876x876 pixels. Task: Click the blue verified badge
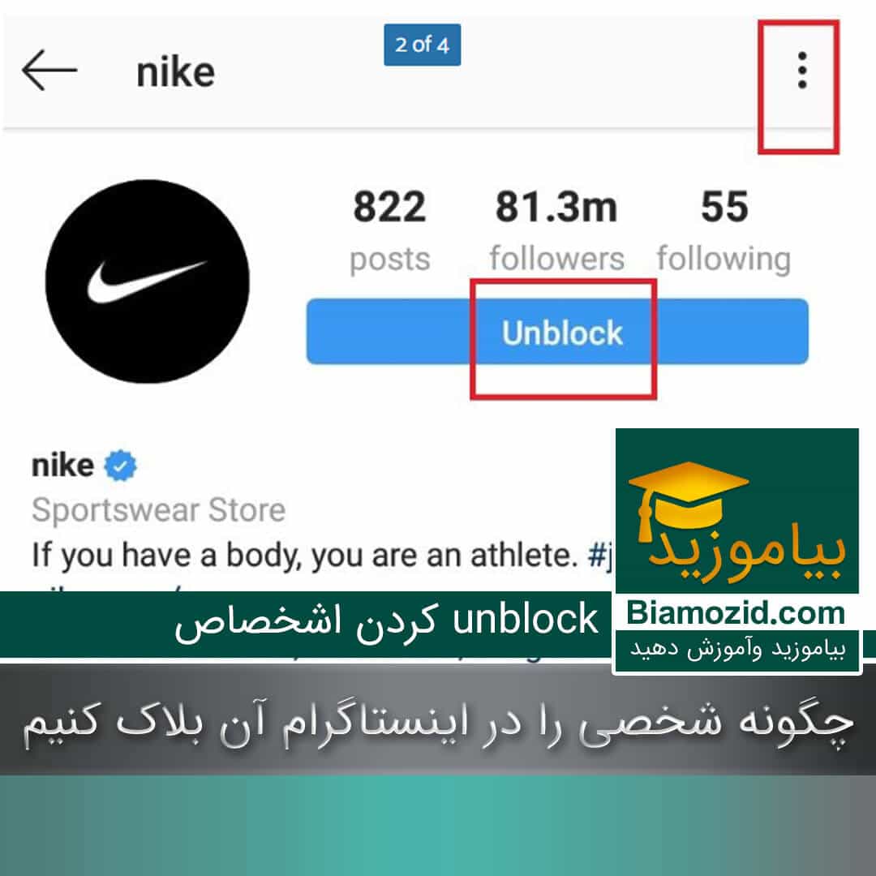(121, 466)
